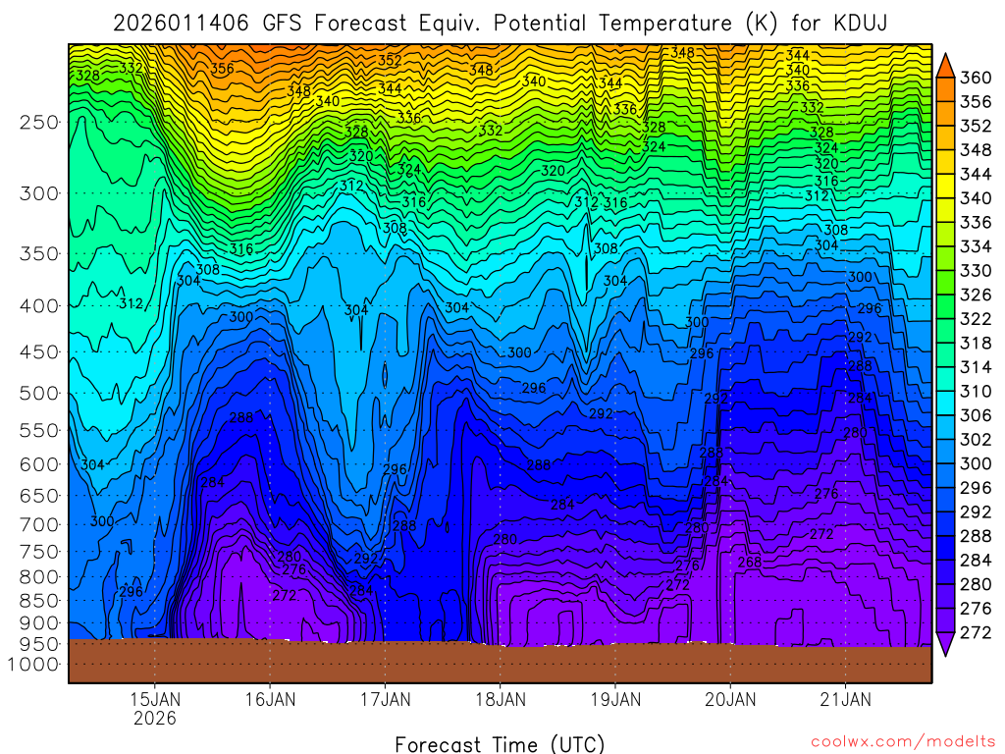The image size is (1005, 754).
Task: Select the 'Forecast Time (UTC)' axis caption
Action: (x=500, y=744)
